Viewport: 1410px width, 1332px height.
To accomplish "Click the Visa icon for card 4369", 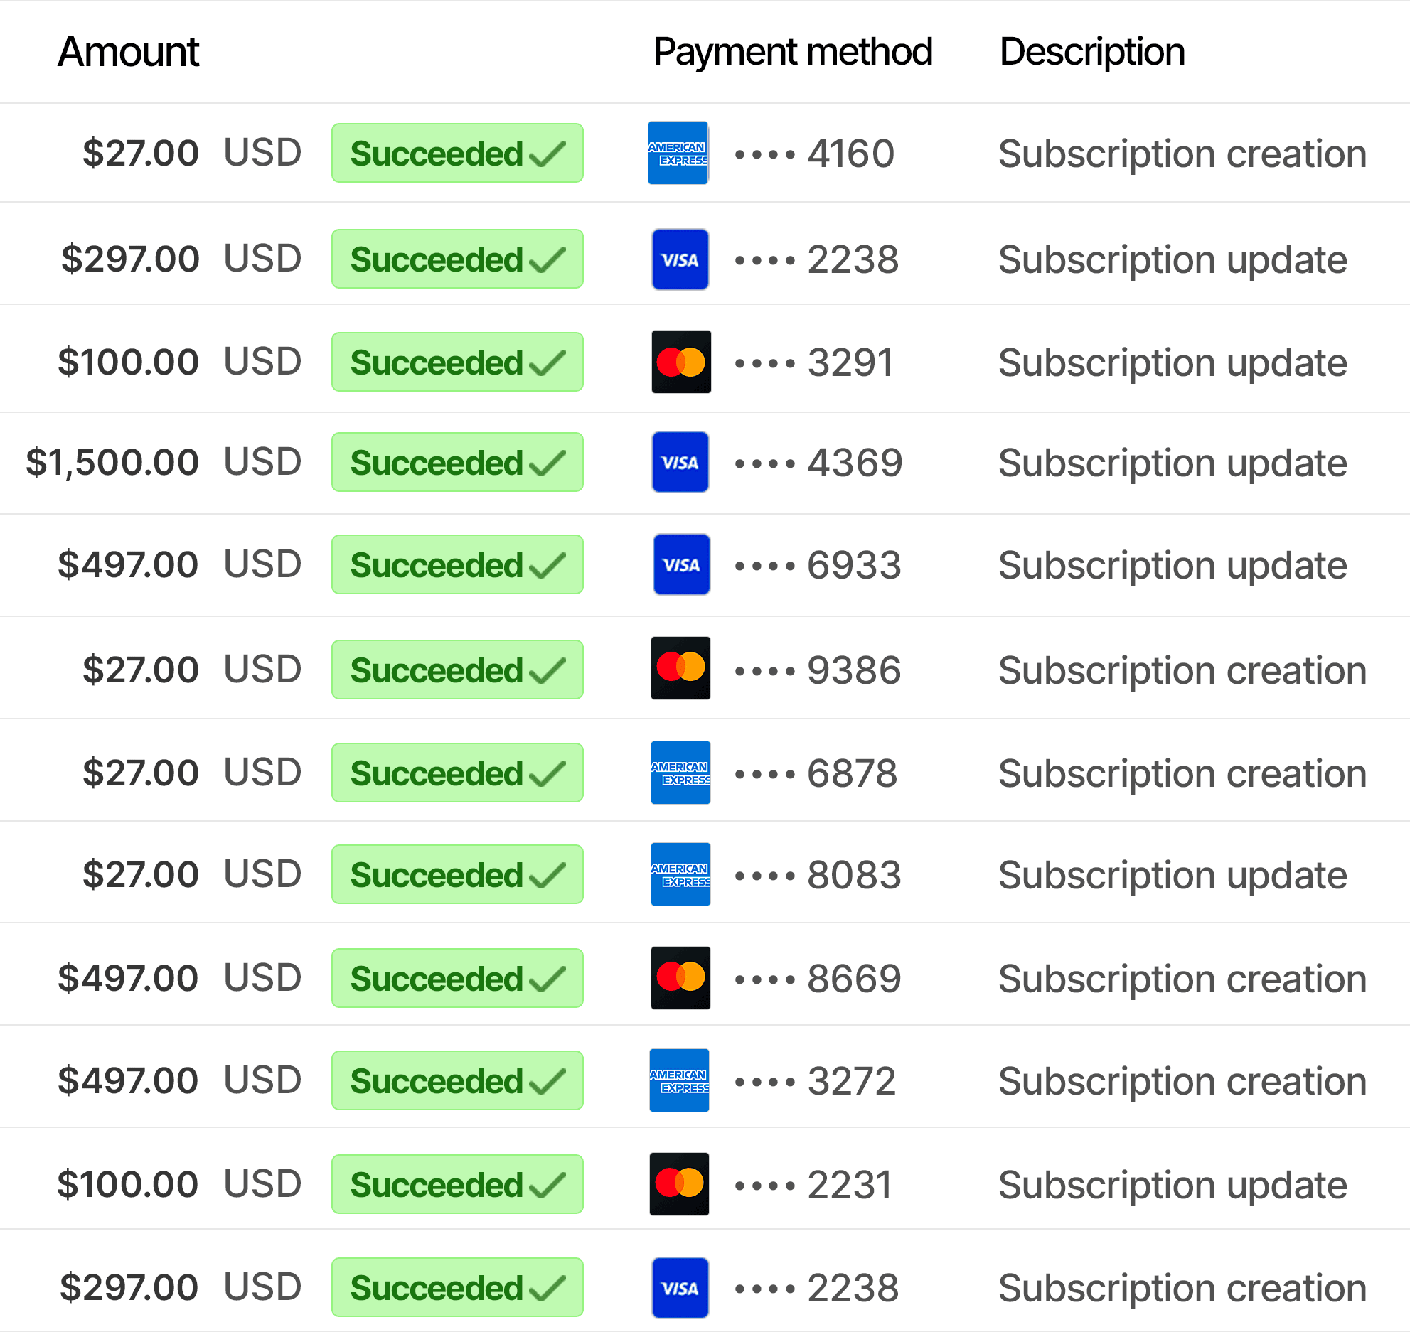I will [680, 462].
